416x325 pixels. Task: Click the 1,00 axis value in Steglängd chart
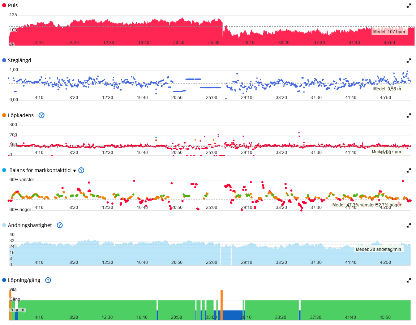pos(14,70)
